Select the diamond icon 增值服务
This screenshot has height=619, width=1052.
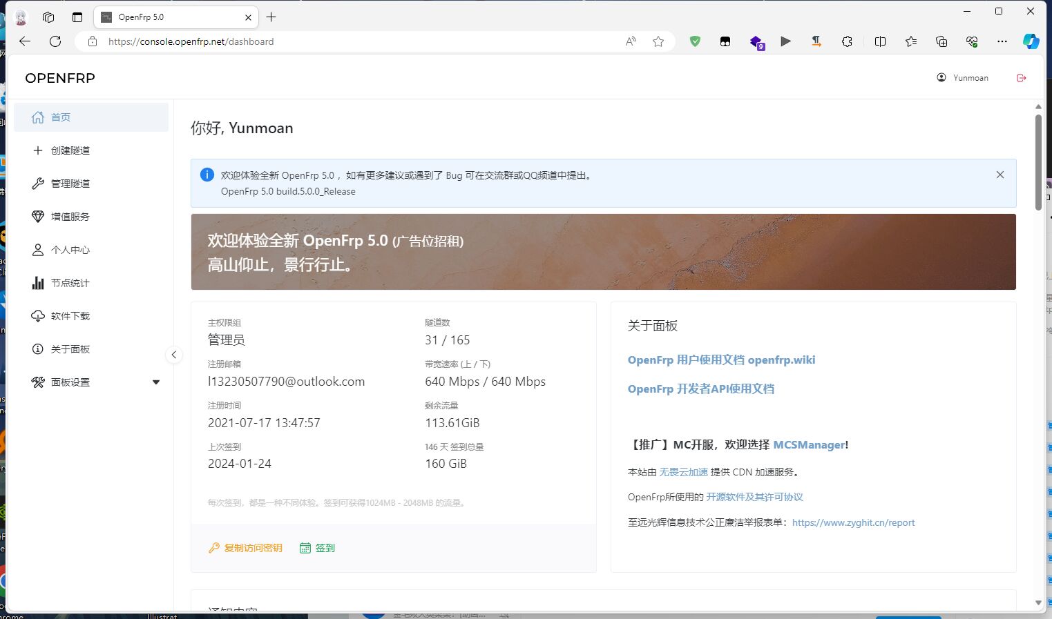click(x=38, y=217)
